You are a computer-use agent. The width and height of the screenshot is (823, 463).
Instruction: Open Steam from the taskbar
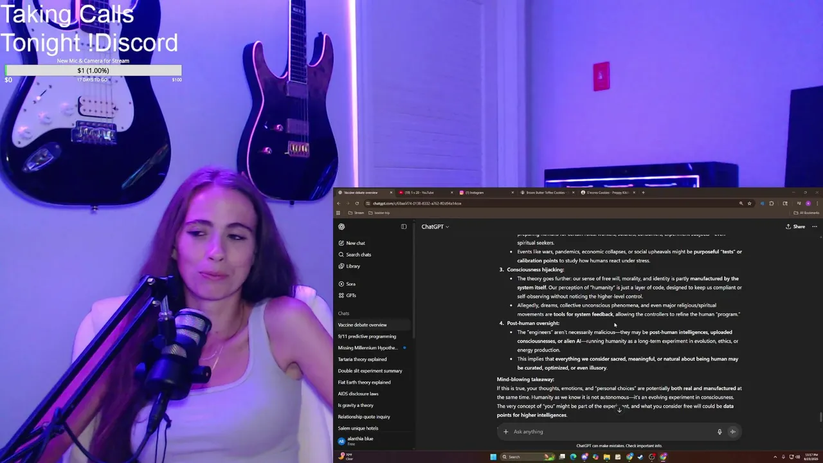click(x=640, y=457)
